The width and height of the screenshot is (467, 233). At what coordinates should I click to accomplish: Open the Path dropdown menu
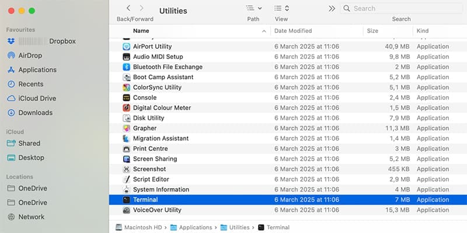tap(254, 8)
